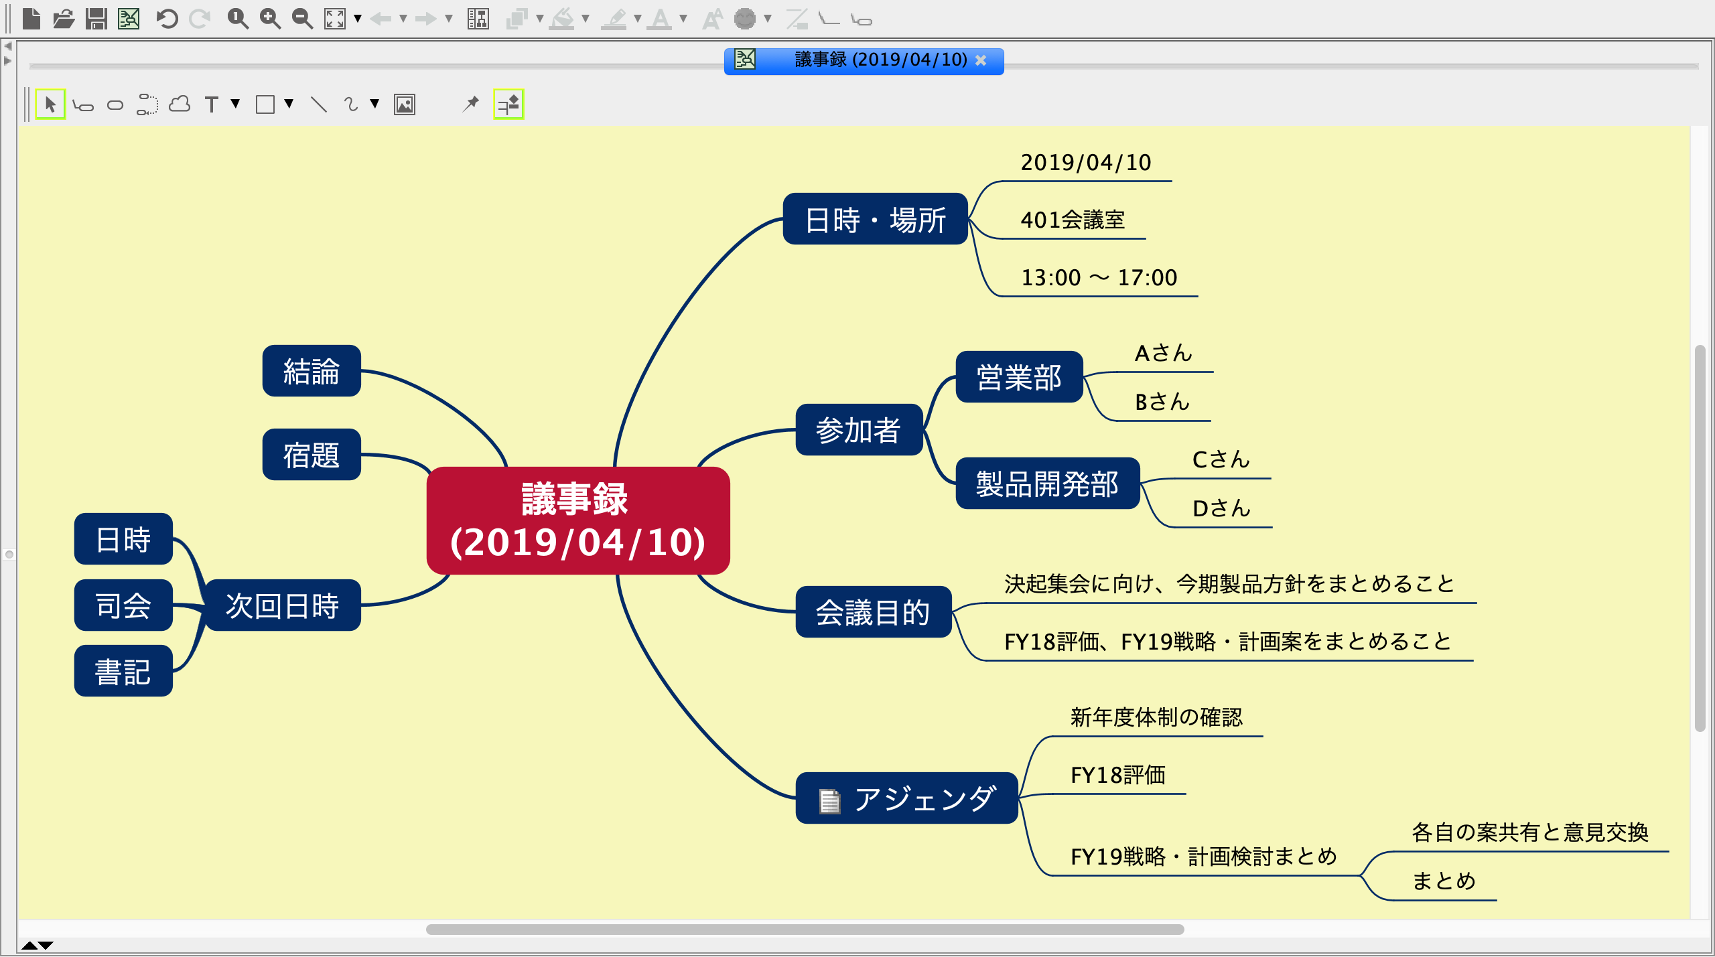Open the fill color dropdown arrow
1715x957 pixels.
(x=586, y=19)
